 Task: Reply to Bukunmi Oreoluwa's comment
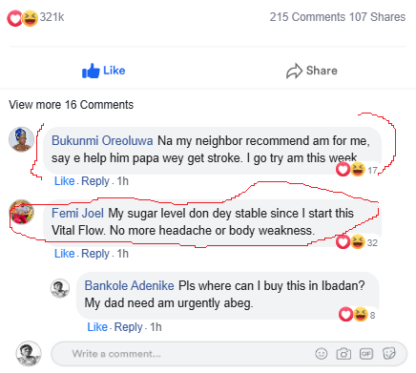pos(95,181)
